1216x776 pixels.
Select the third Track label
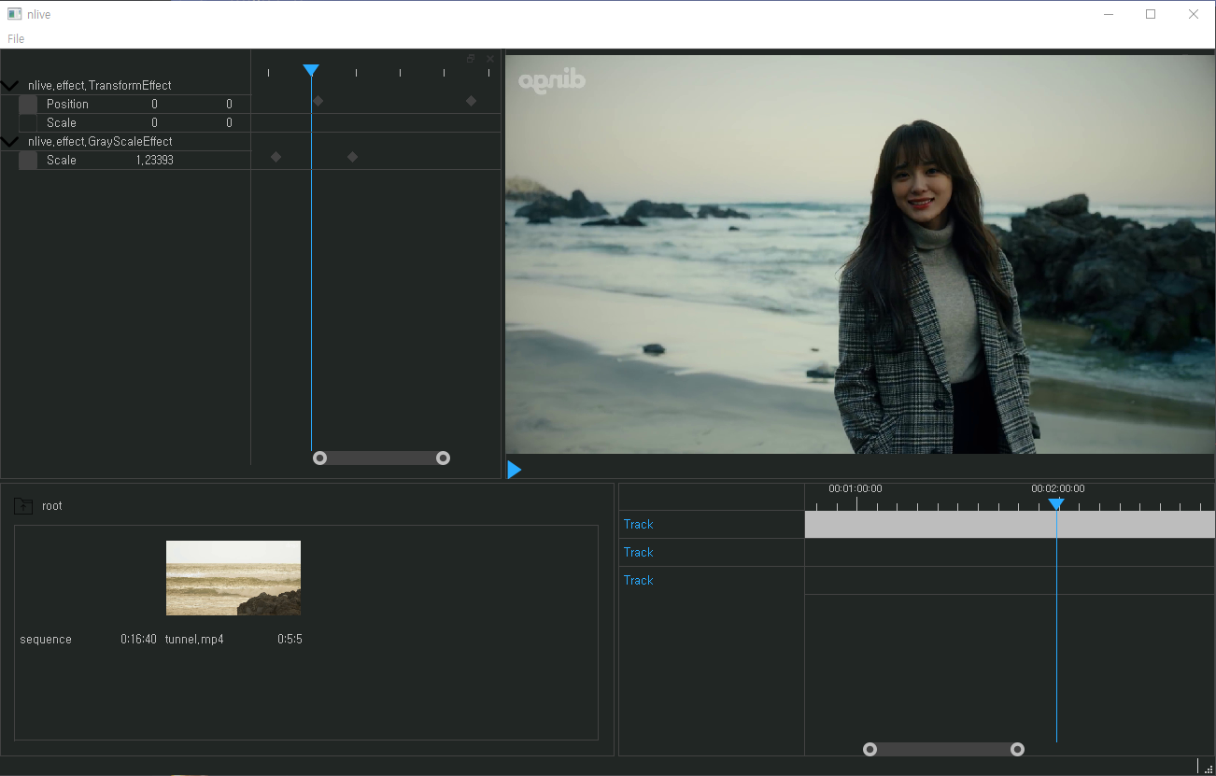[x=638, y=580]
